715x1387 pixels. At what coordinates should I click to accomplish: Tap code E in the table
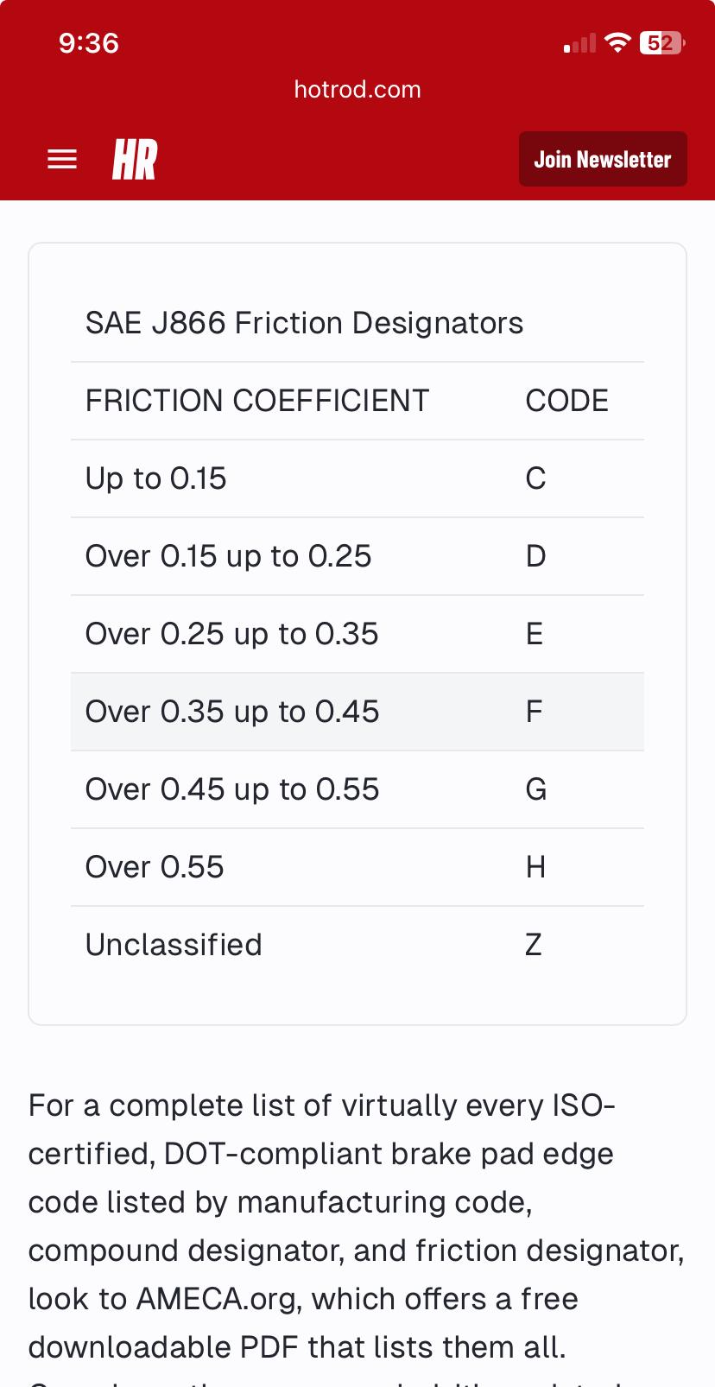[x=535, y=634]
